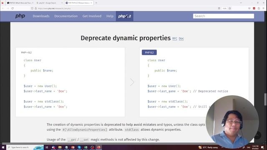Open Task View from the taskbar
Viewport: 267px width, 150px height.
[x=47, y=147]
